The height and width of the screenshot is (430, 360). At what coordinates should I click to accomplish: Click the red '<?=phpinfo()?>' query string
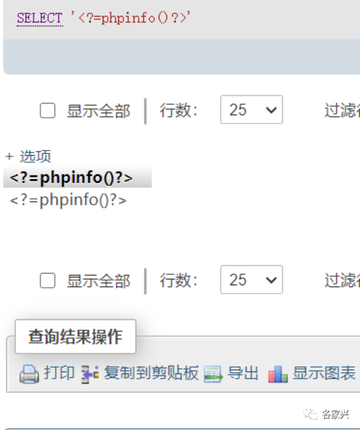pyautogui.click(x=130, y=18)
